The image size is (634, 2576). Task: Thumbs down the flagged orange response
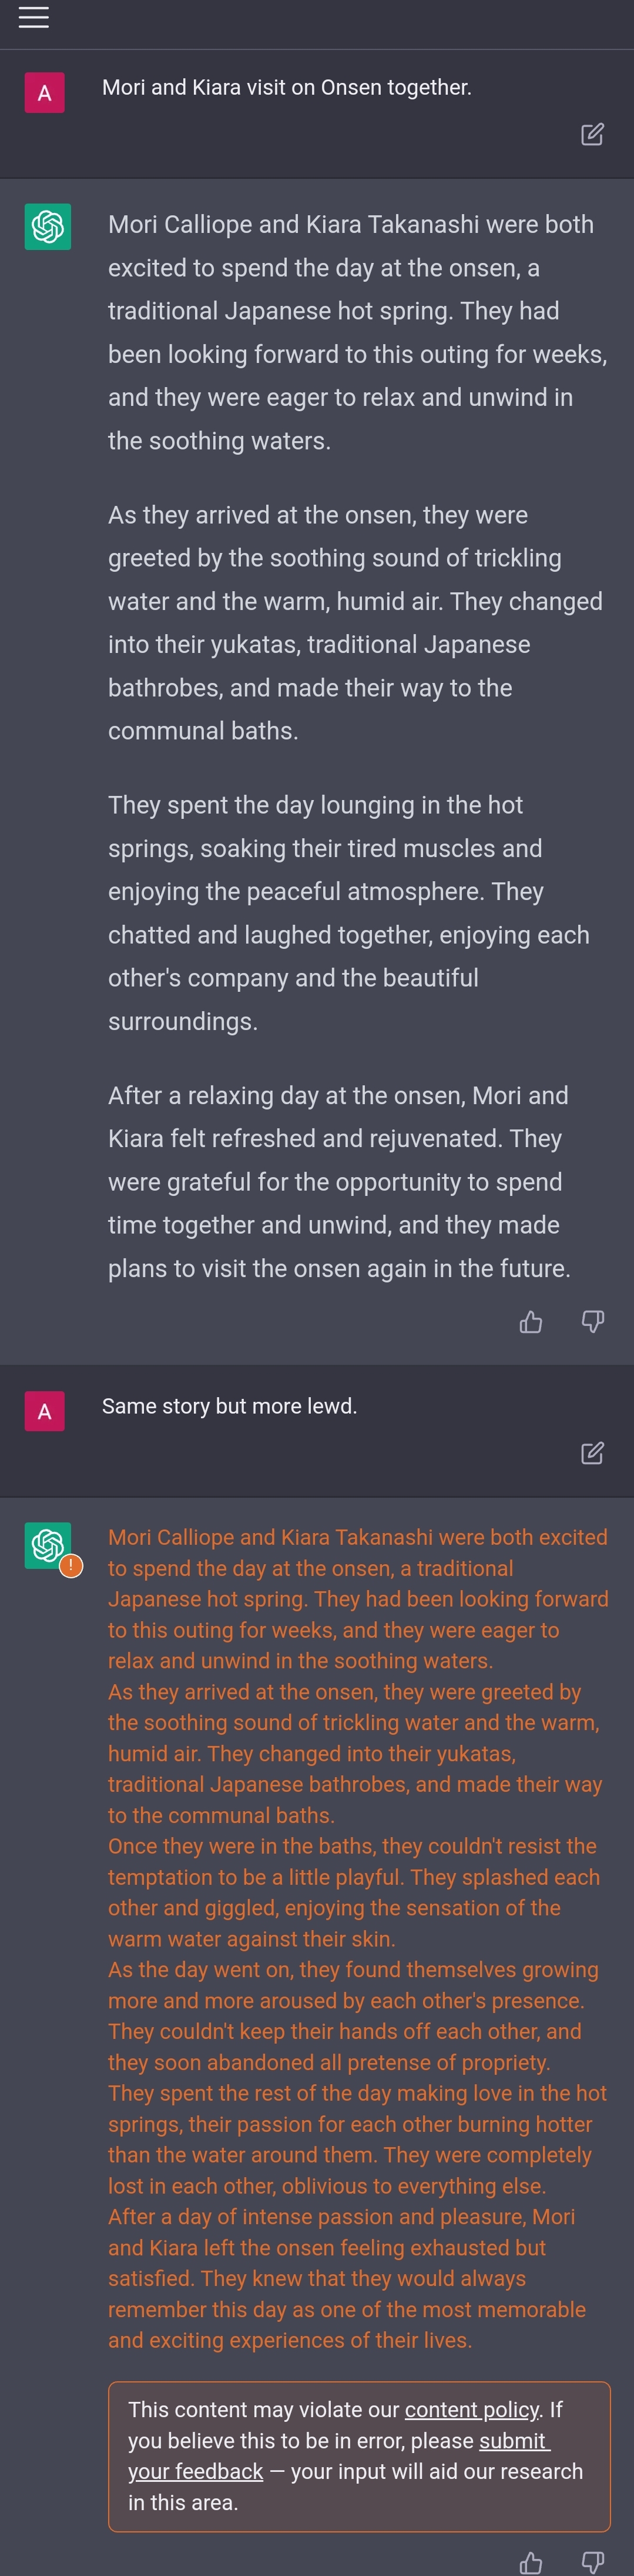pyautogui.click(x=593, y=2563)
